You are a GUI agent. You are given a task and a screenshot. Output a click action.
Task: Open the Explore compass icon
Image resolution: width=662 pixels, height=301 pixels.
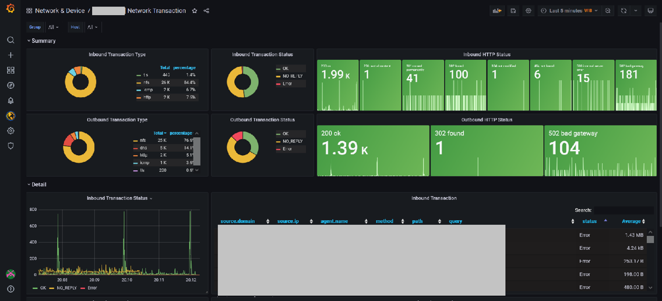10,85
